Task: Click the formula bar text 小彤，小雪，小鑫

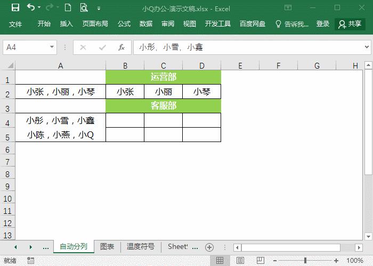Action: coord(171,47)
